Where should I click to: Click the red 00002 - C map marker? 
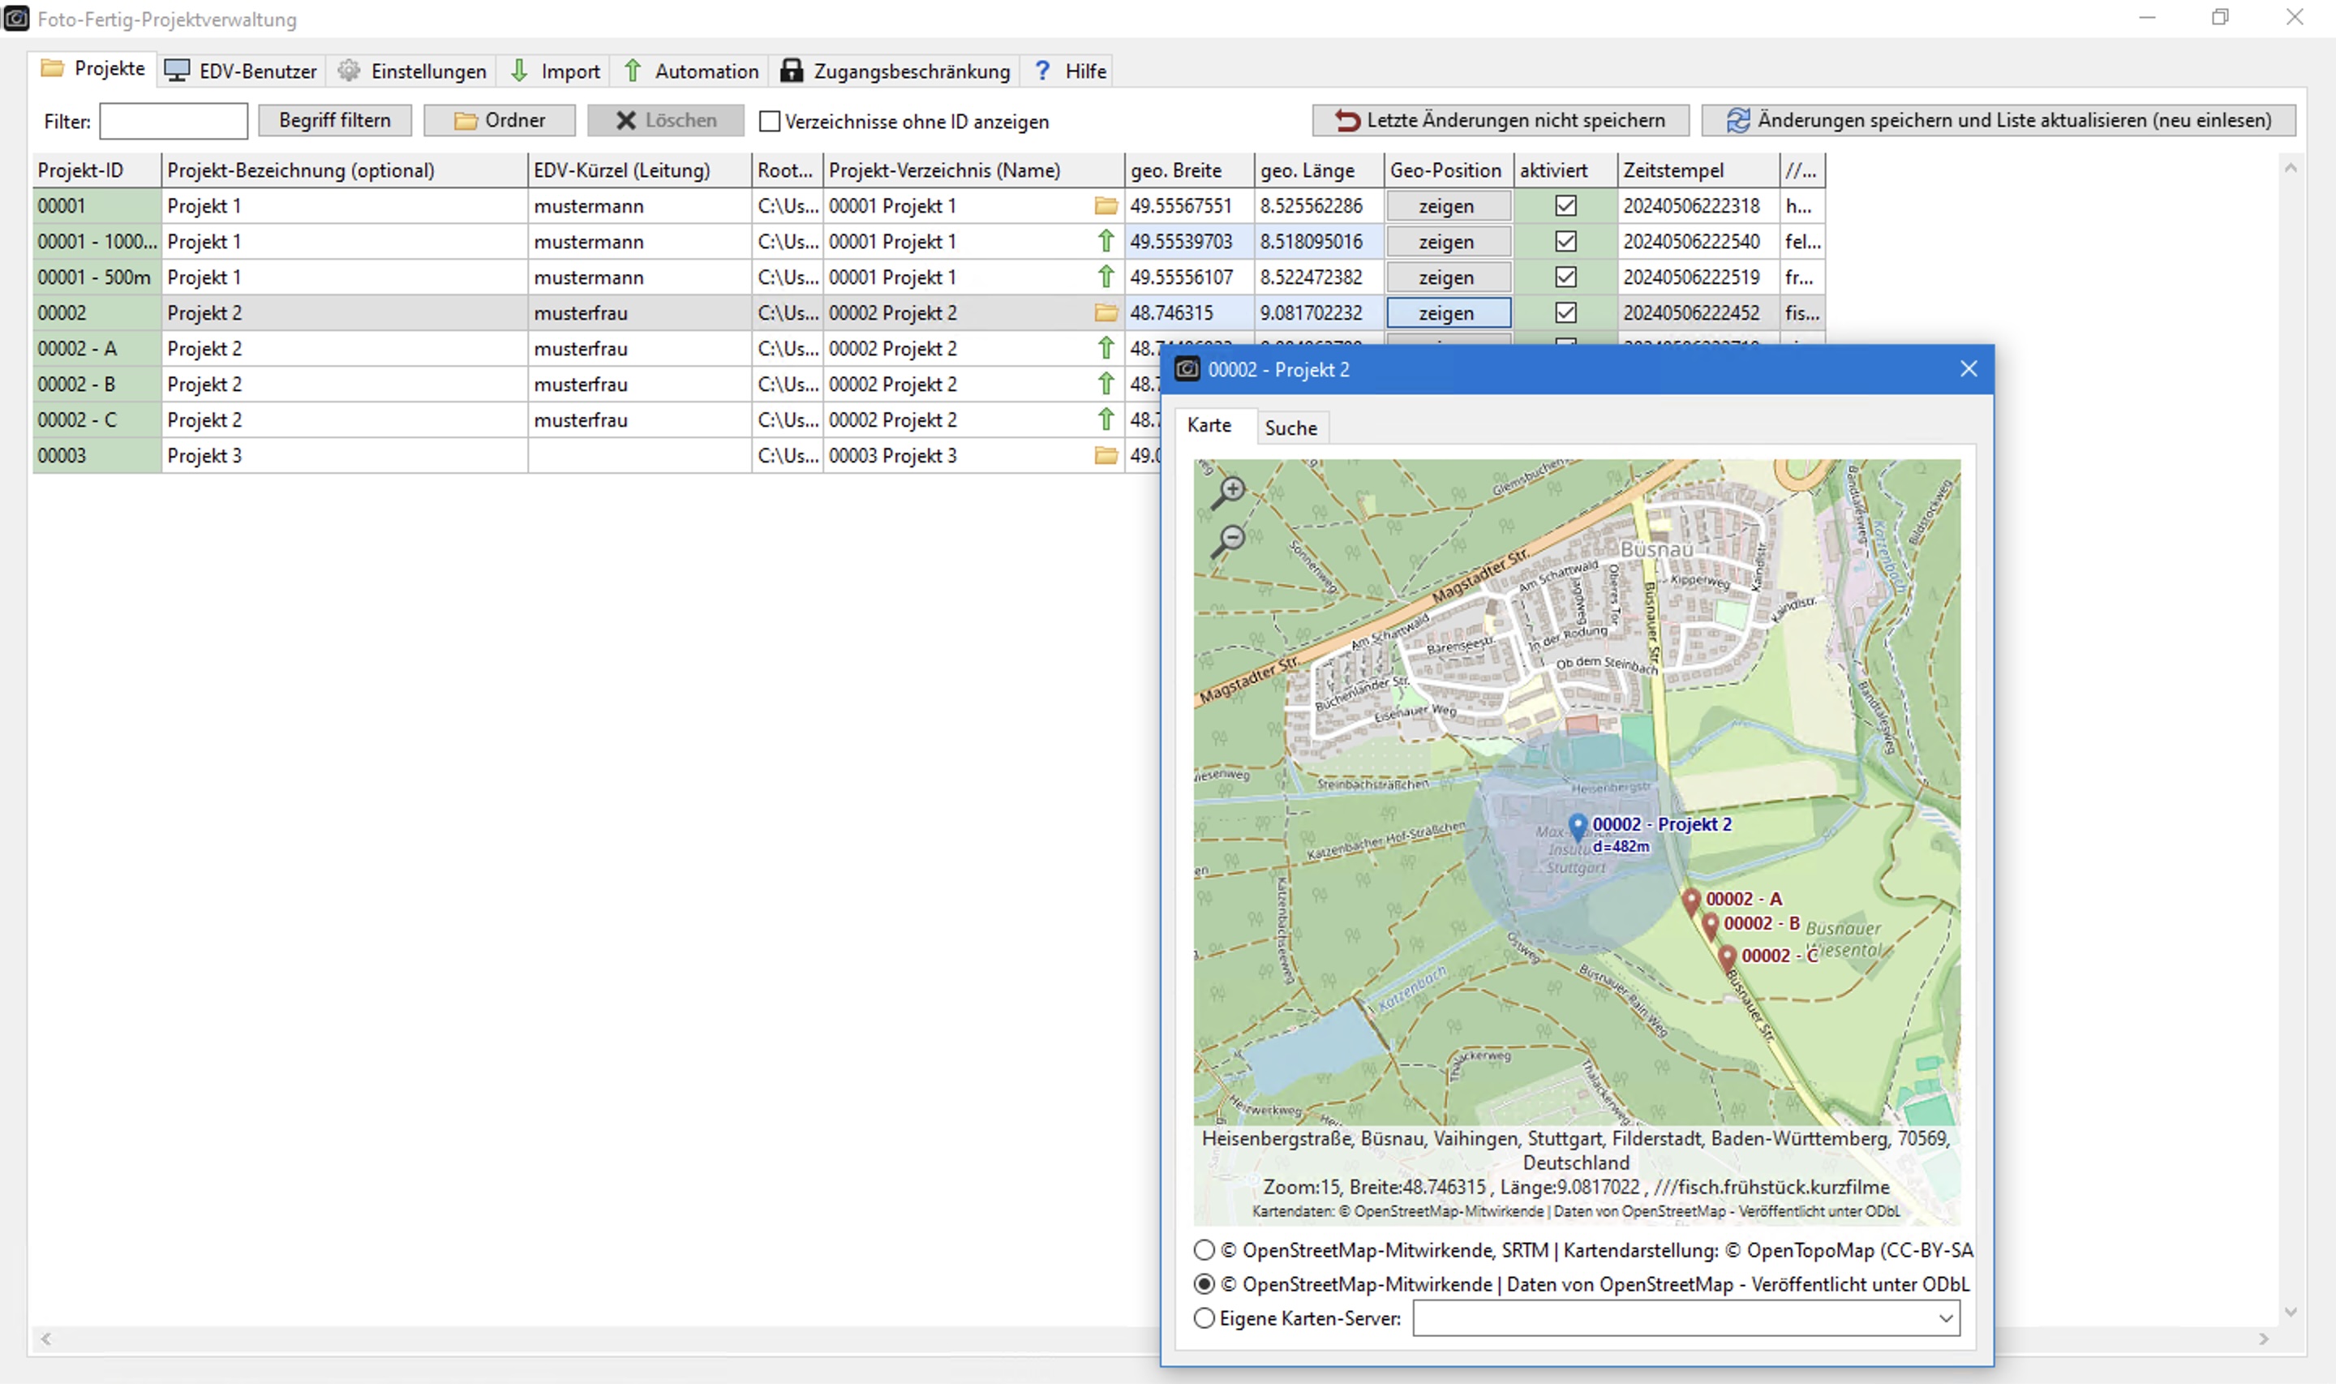coord(1726,956)
